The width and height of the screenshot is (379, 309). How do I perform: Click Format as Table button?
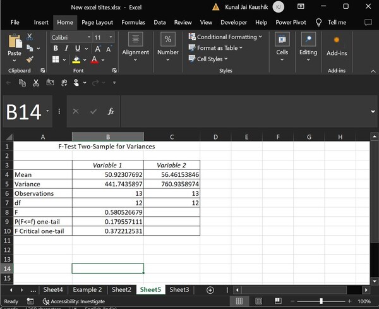218,48
